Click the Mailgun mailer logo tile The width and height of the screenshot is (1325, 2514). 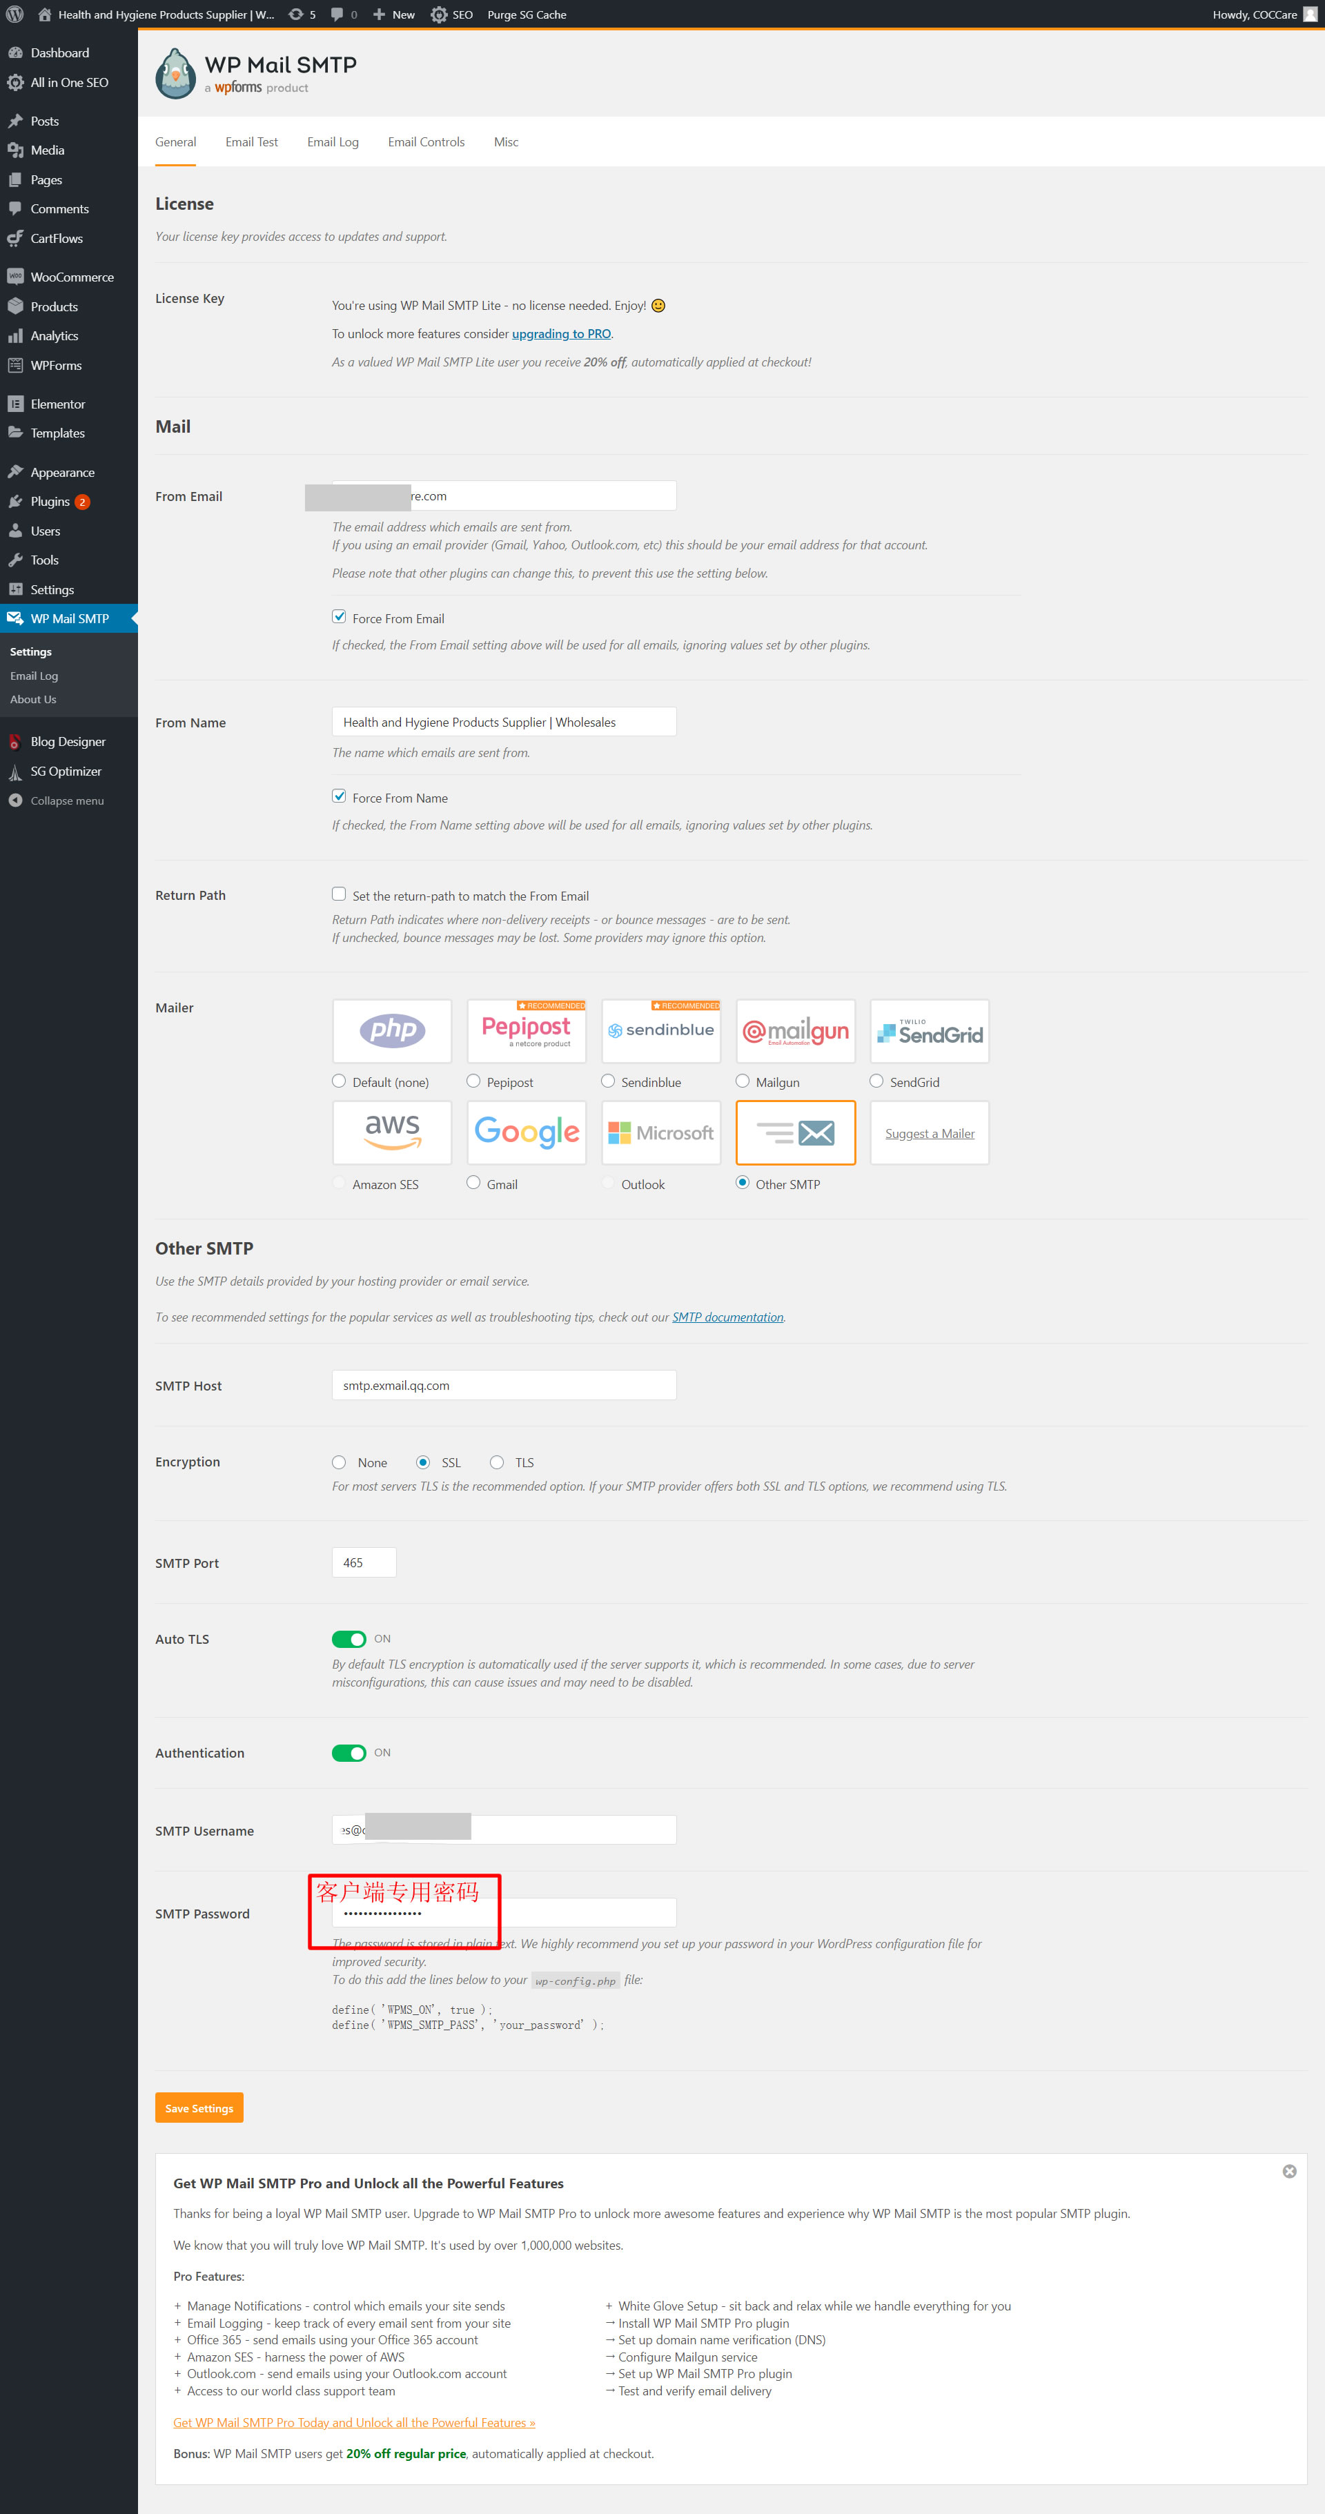[795, 1032]
